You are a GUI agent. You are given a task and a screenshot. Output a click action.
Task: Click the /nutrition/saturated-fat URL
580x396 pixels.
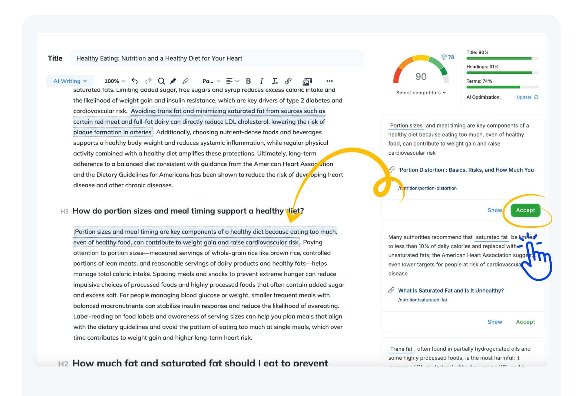click(422, 300)
